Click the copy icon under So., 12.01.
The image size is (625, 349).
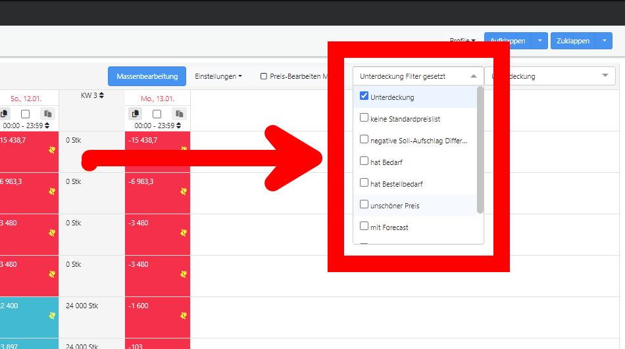[x=4, y=114]
